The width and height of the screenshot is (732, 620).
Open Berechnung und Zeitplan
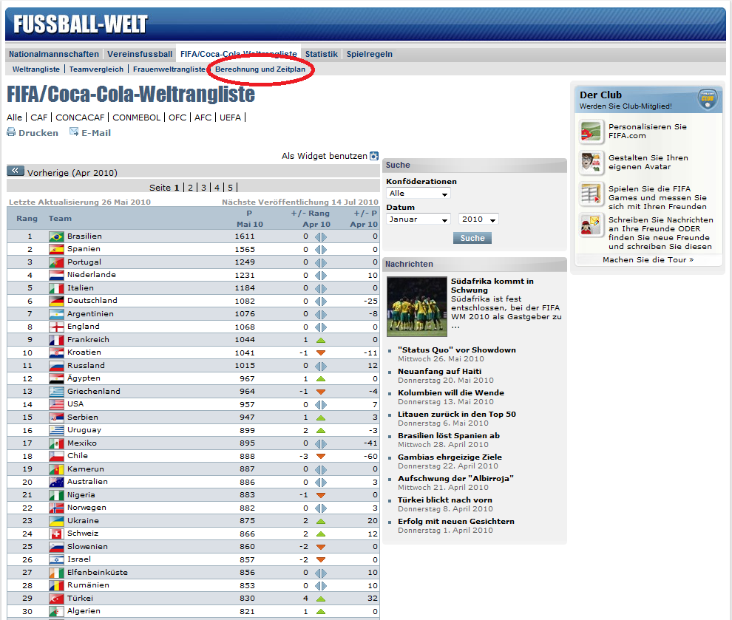coord(260,69)
